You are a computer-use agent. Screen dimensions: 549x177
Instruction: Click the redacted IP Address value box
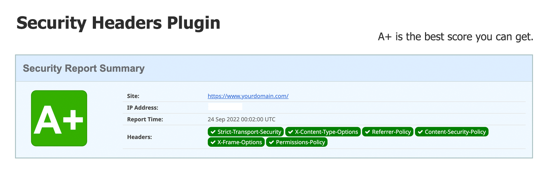tap(225, 107)
